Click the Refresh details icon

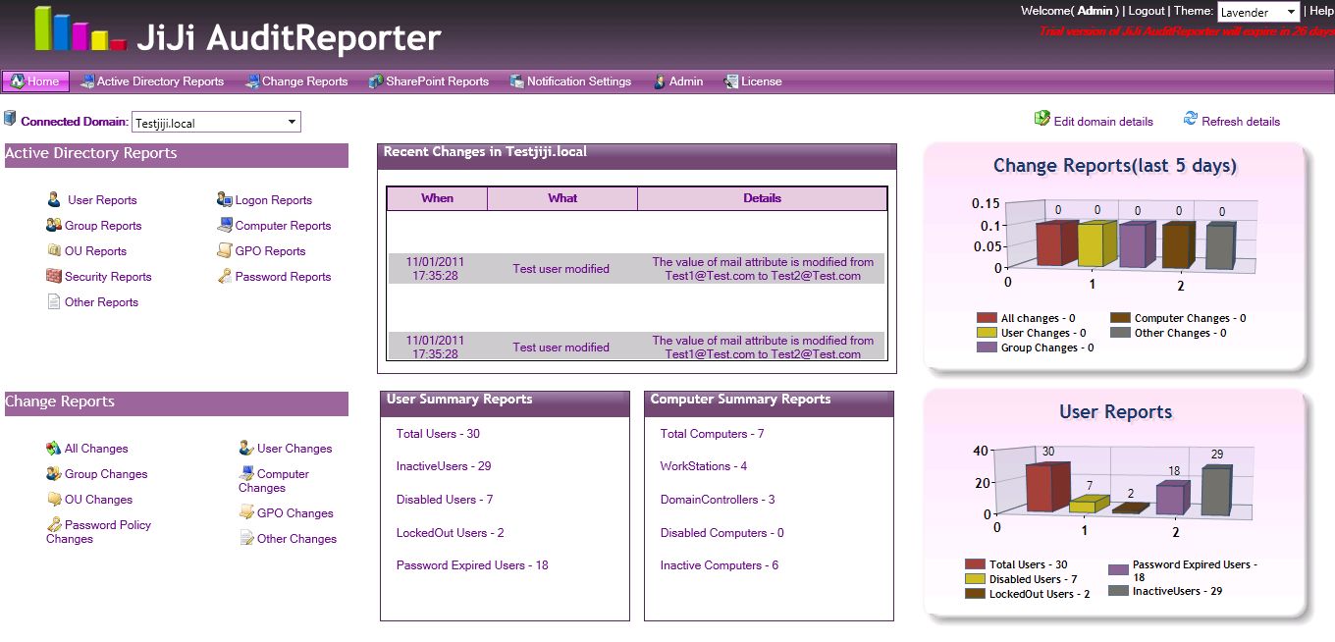[1191, 119]
